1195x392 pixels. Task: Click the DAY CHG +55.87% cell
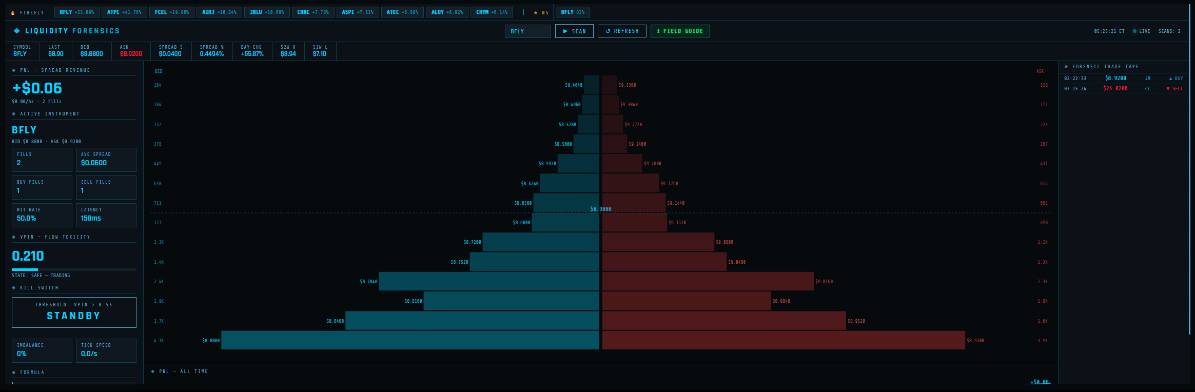point(252,51)
